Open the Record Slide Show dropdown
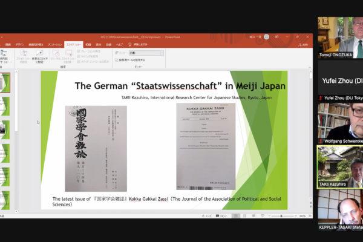Image resolution: width=363 pixels, height=242 pixels. tap(68, 56)
